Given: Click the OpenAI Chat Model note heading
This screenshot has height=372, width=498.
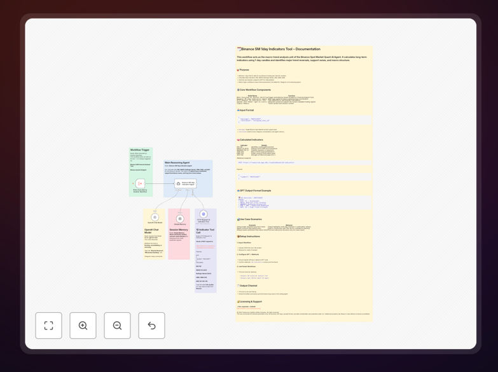Looking at the screenshot, I should point(151,231).
